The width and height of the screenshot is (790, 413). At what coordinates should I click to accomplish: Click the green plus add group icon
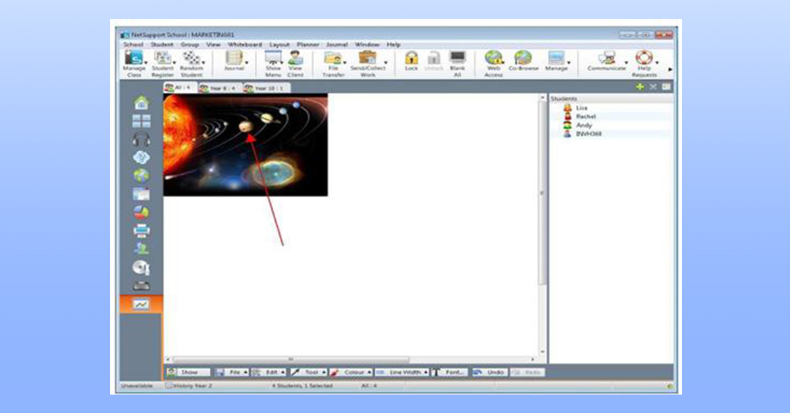tap(640, 87)
